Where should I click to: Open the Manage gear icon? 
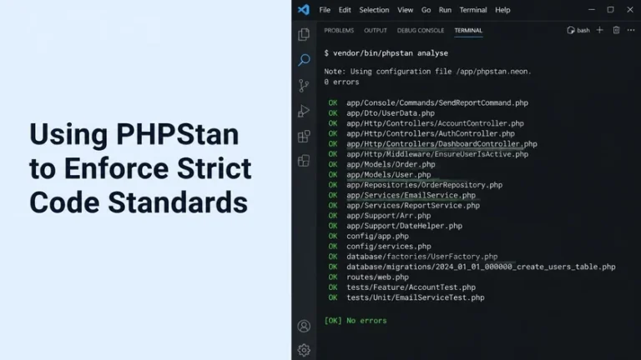click(x=304, y=350)
